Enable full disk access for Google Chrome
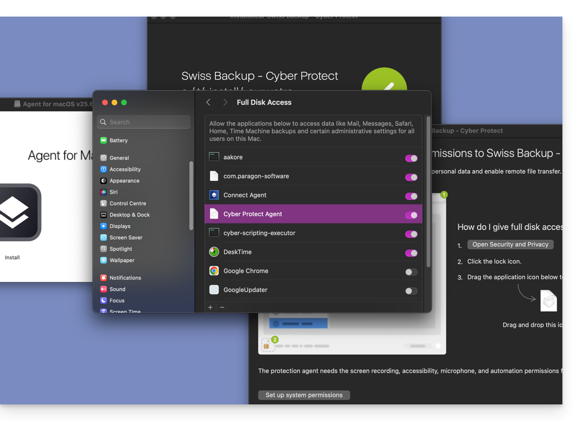Image resolution: width=579 pixels, height=421 pixels. 411,272
